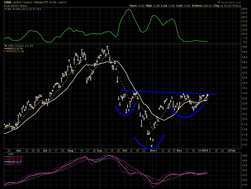Click the up-down arrows icon before VNM (Daily)
The width and height of the screenshot is (251, 189).
point(6,46)
